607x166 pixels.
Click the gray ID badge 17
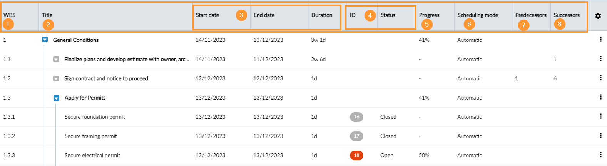click(x=356, y=136)
